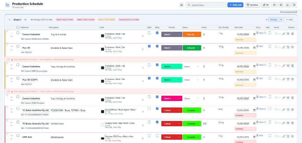Delete the Canero 12944 Tray & Sundries job
This screenshot has height=143, width=302.
(x=293, y=34)
